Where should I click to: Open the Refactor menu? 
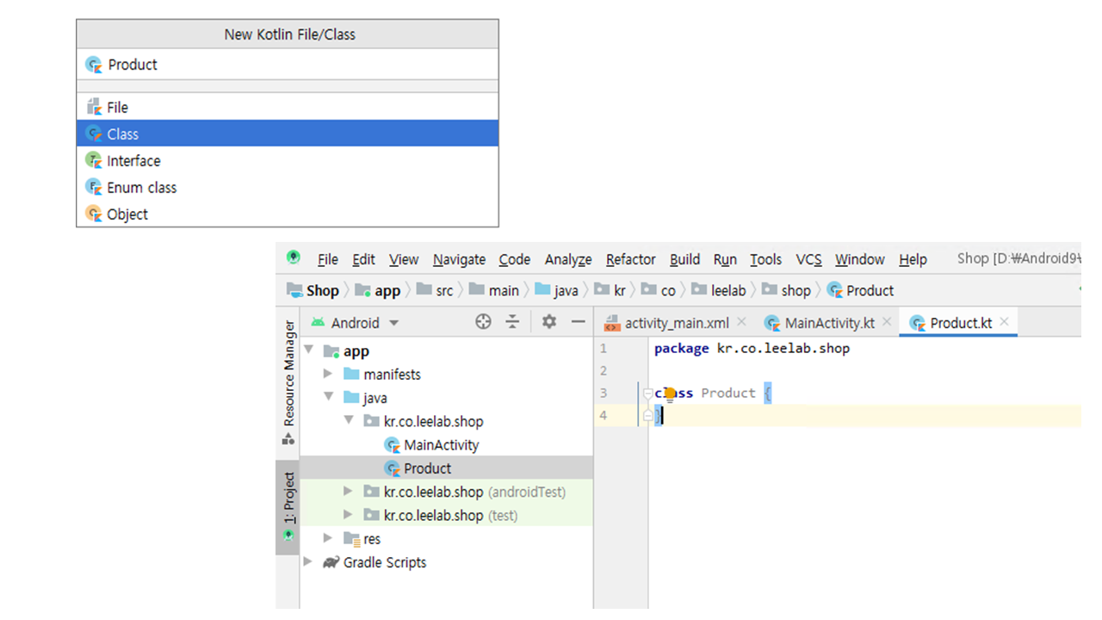pyautogui.click(x=630, y=259)
